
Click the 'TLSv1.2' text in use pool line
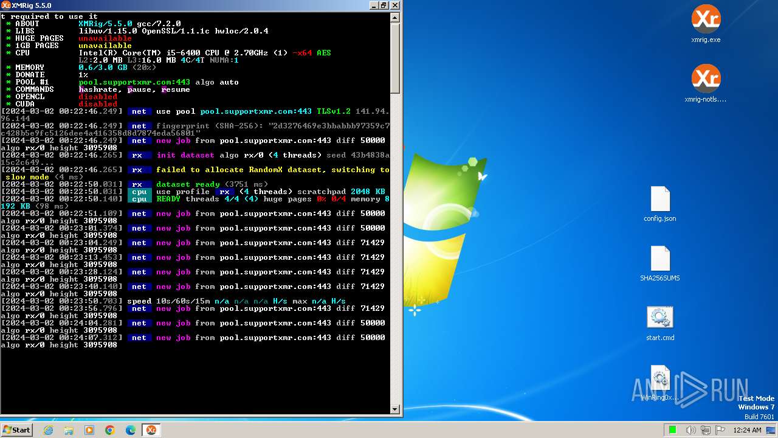pyautogui.click(x=334, y=111)
